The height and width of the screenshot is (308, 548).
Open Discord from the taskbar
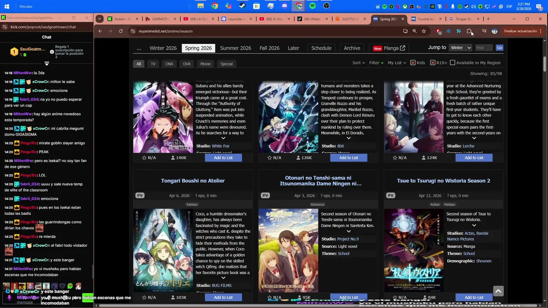[x=285, y=6]
